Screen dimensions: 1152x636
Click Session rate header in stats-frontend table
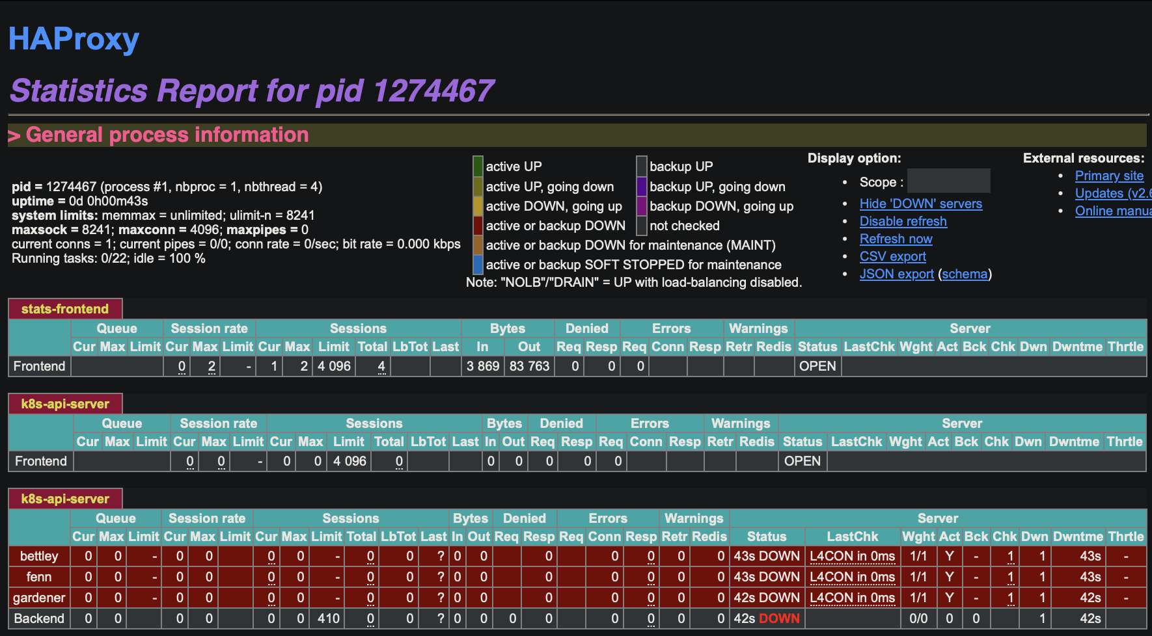tap(209, 328)
